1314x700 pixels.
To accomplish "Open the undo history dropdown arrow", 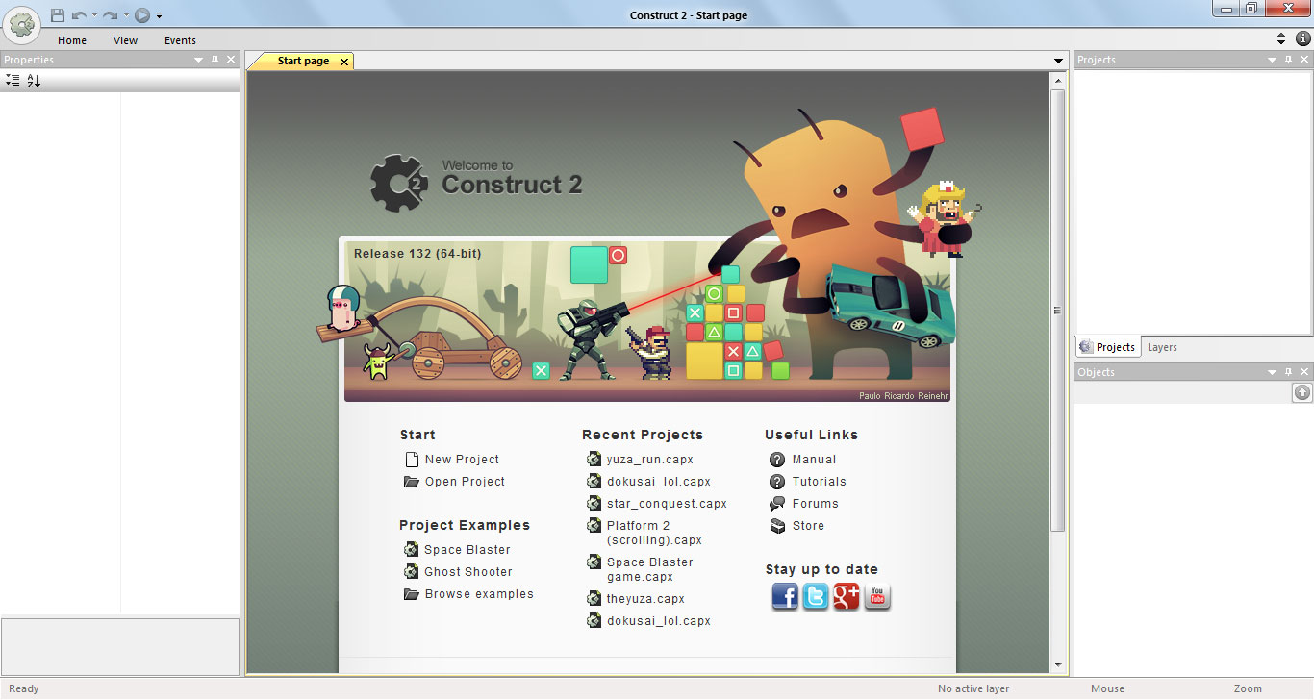I will 94,15.
